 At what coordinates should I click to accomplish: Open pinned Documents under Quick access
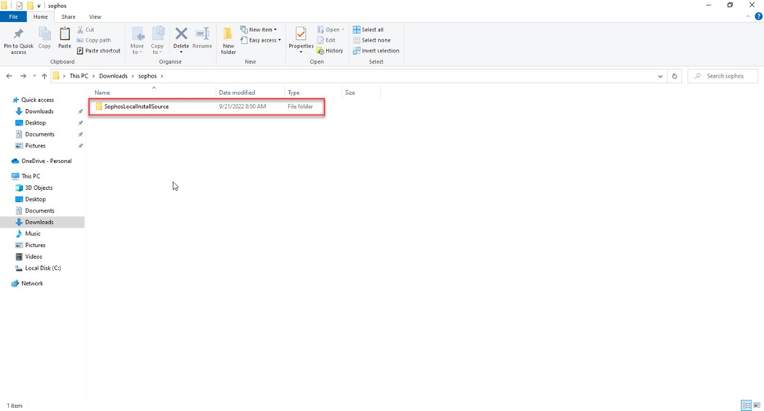tap(39, 134)
